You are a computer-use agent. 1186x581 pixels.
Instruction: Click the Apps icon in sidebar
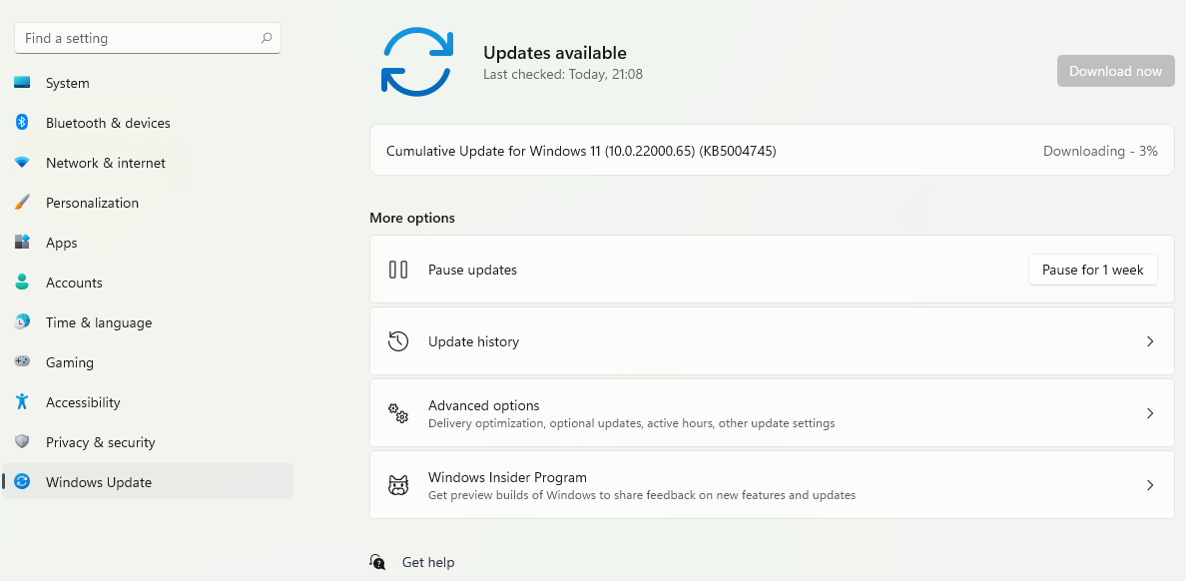[x=22, y=242]
